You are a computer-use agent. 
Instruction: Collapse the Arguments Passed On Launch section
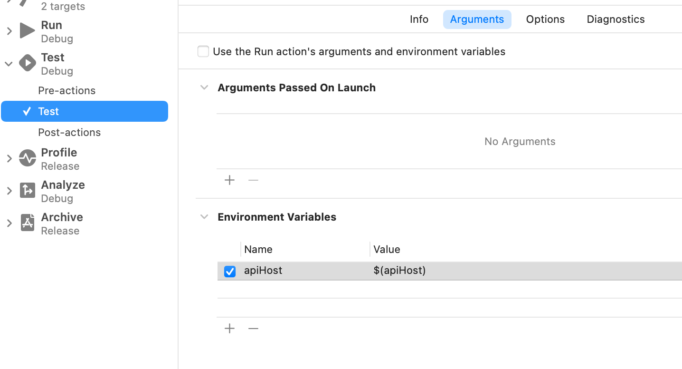(204, 87)
